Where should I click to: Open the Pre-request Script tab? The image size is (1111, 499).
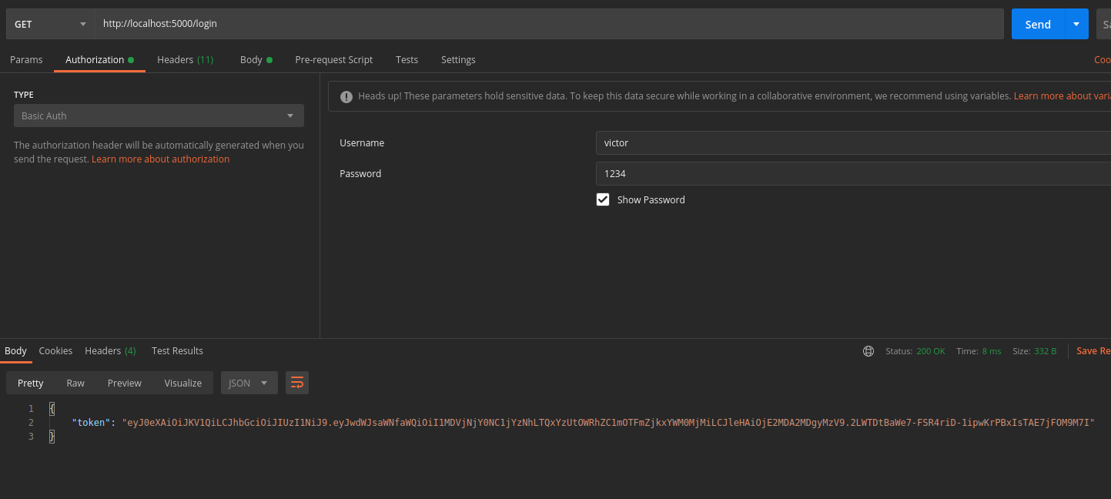point(333,59)
